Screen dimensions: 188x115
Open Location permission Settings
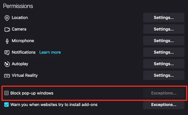tap(164, 18)
